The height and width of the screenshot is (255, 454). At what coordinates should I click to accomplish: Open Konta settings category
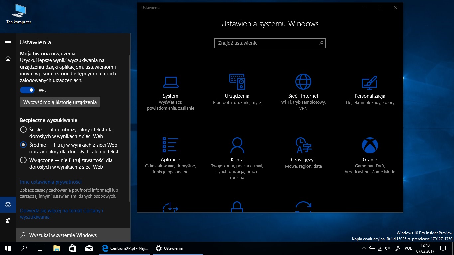tap(237, 159)
